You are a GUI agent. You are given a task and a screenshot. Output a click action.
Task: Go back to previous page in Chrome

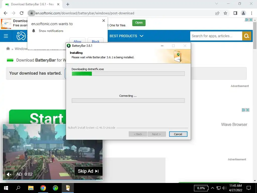point(6,13)
